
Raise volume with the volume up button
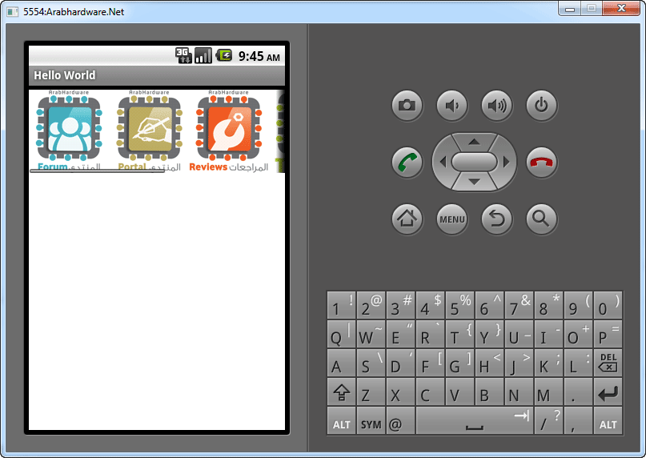pyautogui.click(x=497, y=106)
